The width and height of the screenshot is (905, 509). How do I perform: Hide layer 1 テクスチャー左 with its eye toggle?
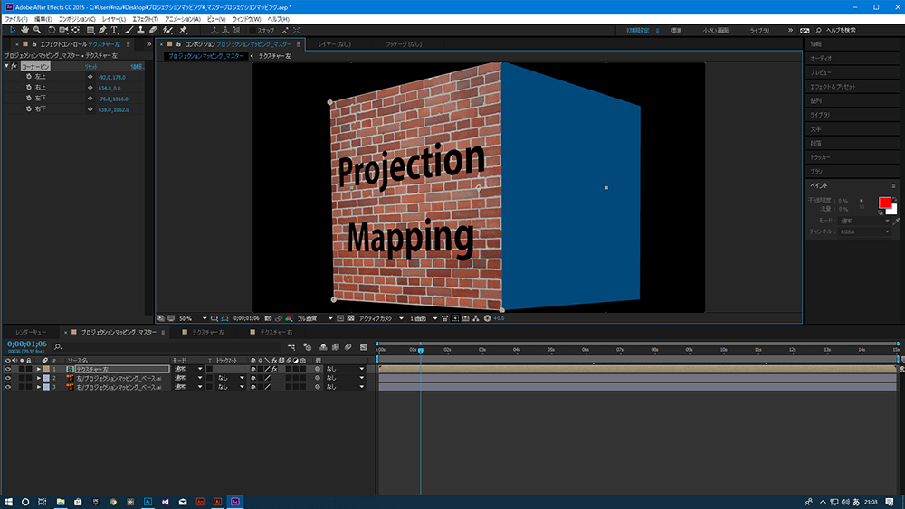(8, 370)
